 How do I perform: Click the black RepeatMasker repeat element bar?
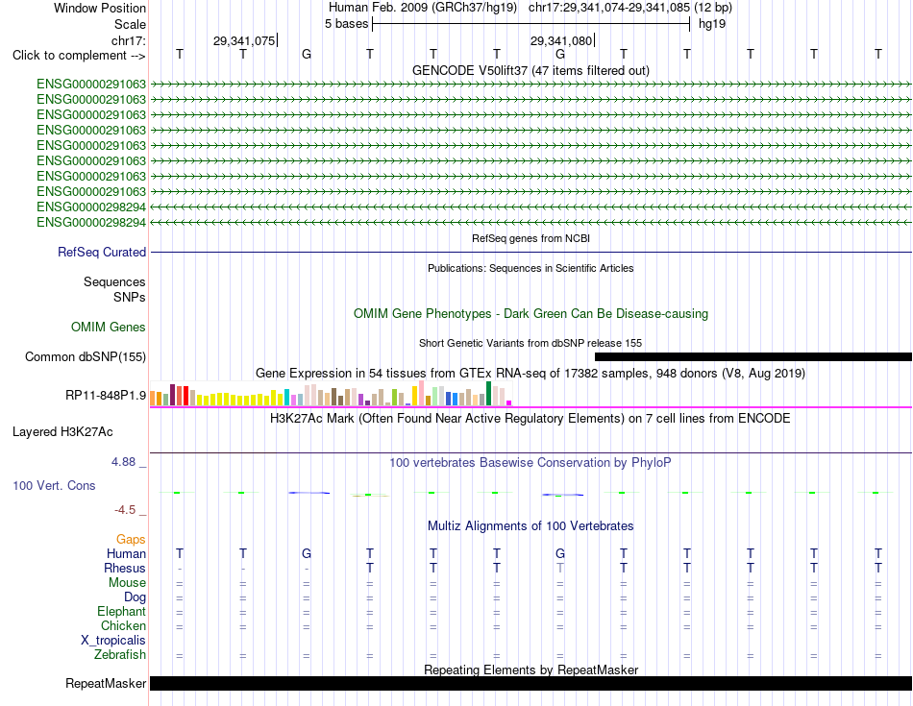click(x=531, y=683)
